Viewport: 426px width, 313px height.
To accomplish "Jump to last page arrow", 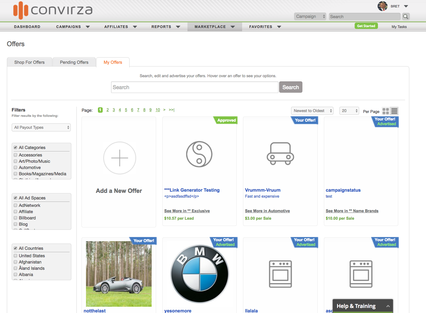I will coord(172,110).
